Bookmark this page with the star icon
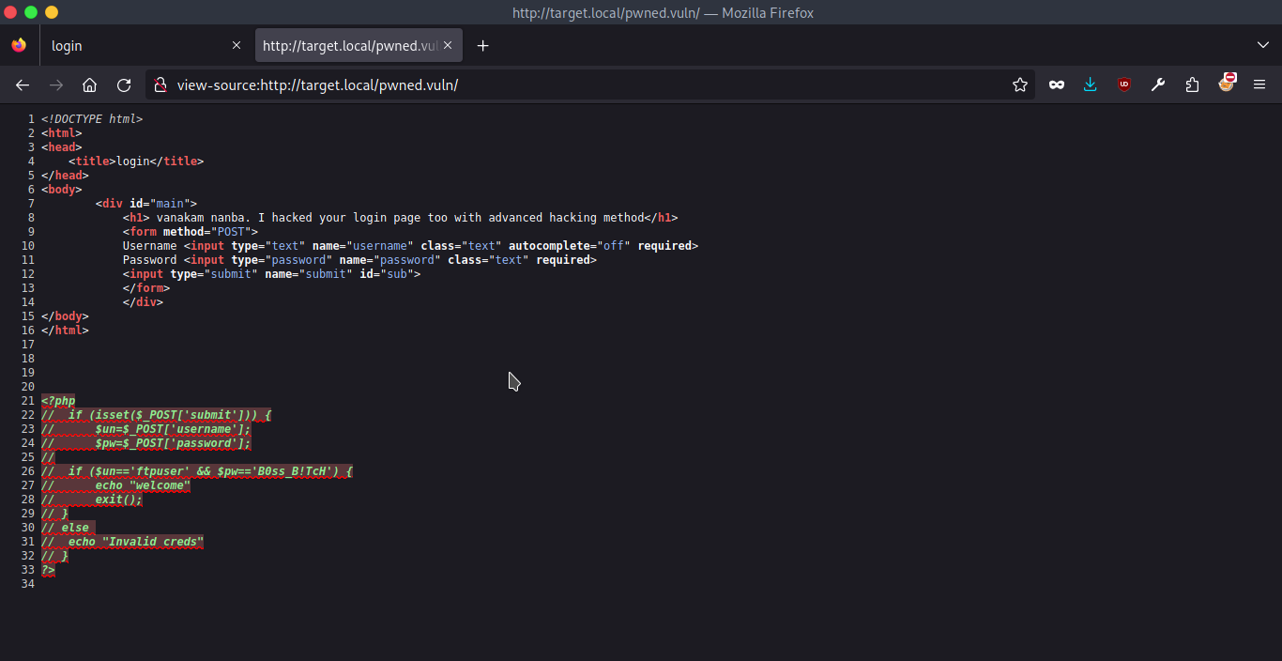 point(1020,85)
